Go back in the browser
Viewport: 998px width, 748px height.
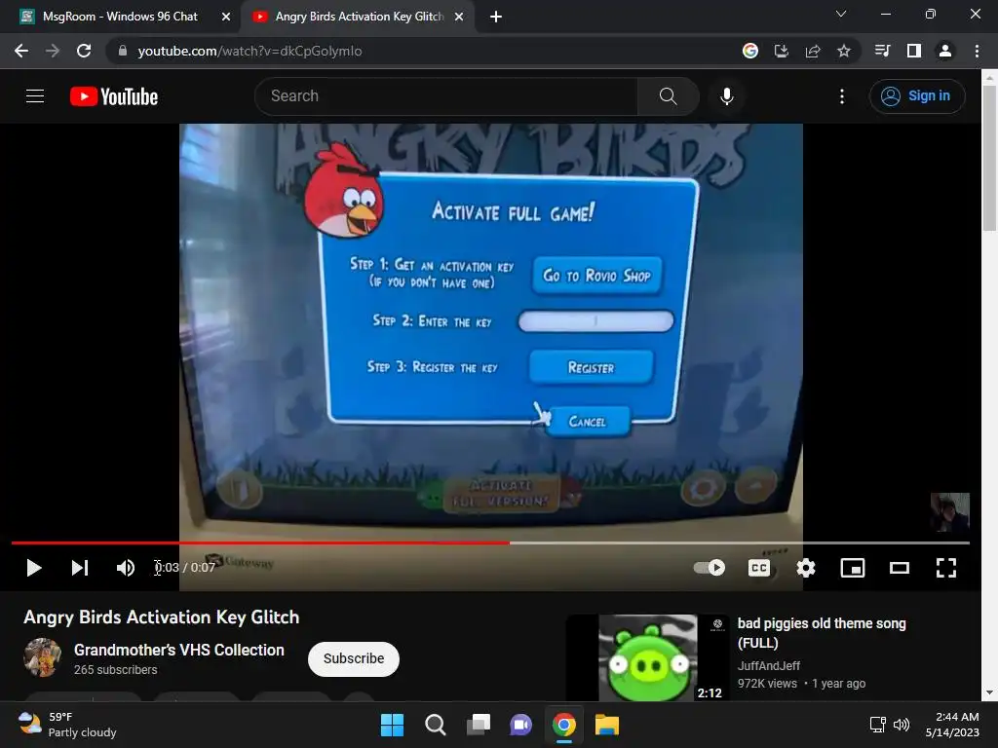[x=21, y=51]
